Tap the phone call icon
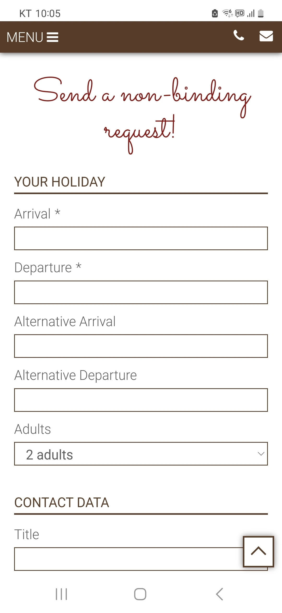The height and width of the screenshot is (613, 282). [x=239, y=36]
